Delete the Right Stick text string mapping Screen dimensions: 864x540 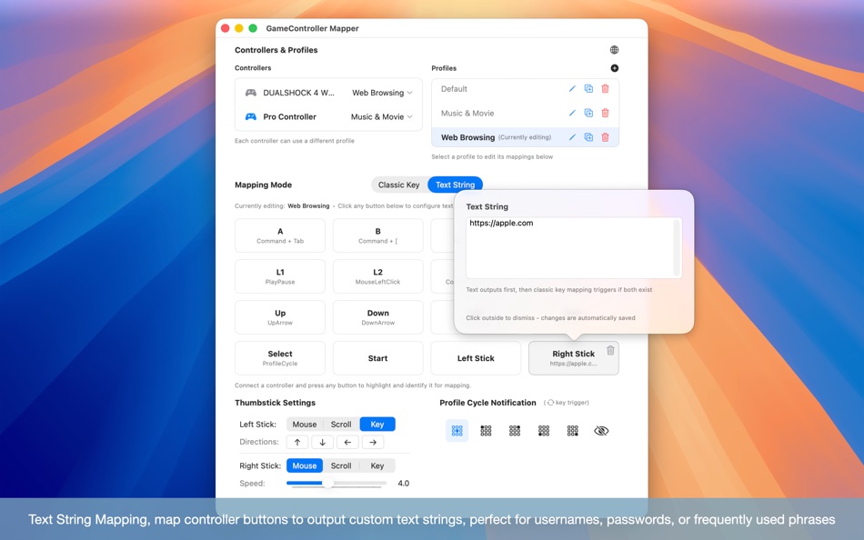tap(610, 350)
